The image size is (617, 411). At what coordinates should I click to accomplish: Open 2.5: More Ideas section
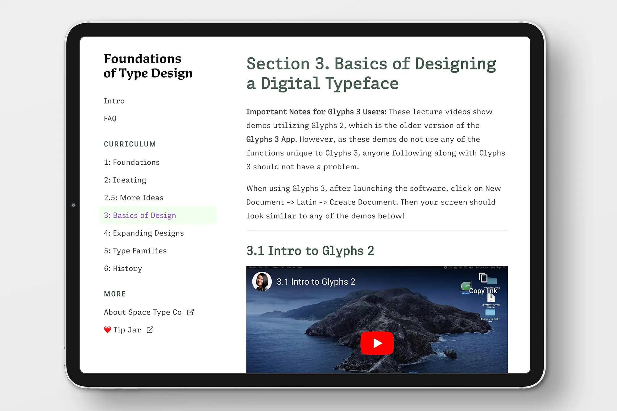coord(134,197)
